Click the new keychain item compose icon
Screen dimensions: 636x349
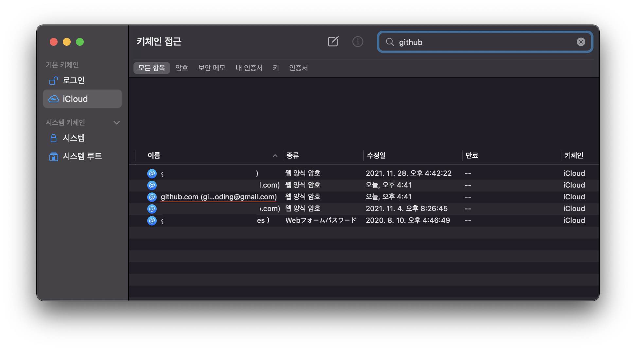click(x=333, y=42)
